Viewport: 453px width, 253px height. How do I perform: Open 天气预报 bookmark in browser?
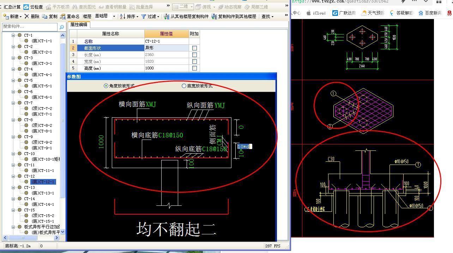pos(373,13)
